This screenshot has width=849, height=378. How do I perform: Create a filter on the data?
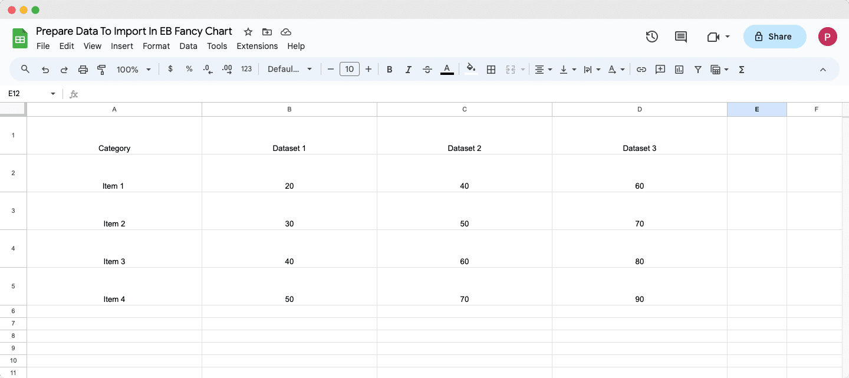click(697, 69)
